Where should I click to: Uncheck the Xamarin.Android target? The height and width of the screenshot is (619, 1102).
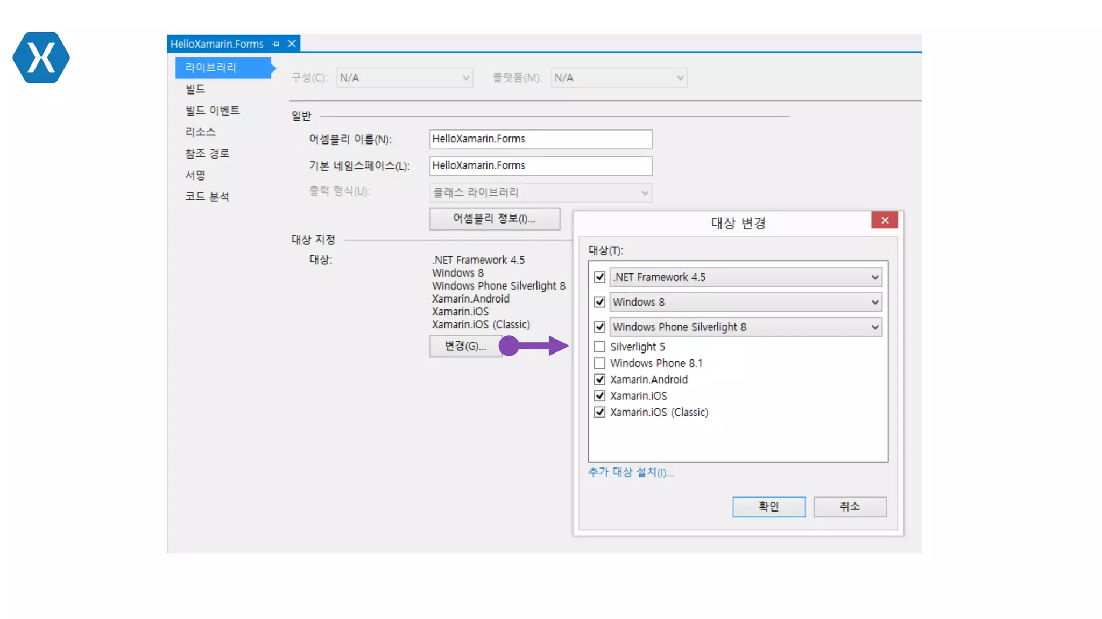click(599, 379)
